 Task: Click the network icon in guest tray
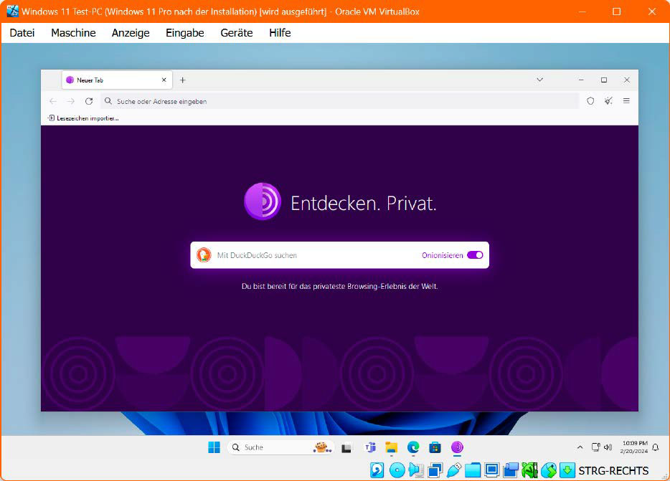(595, 447)
